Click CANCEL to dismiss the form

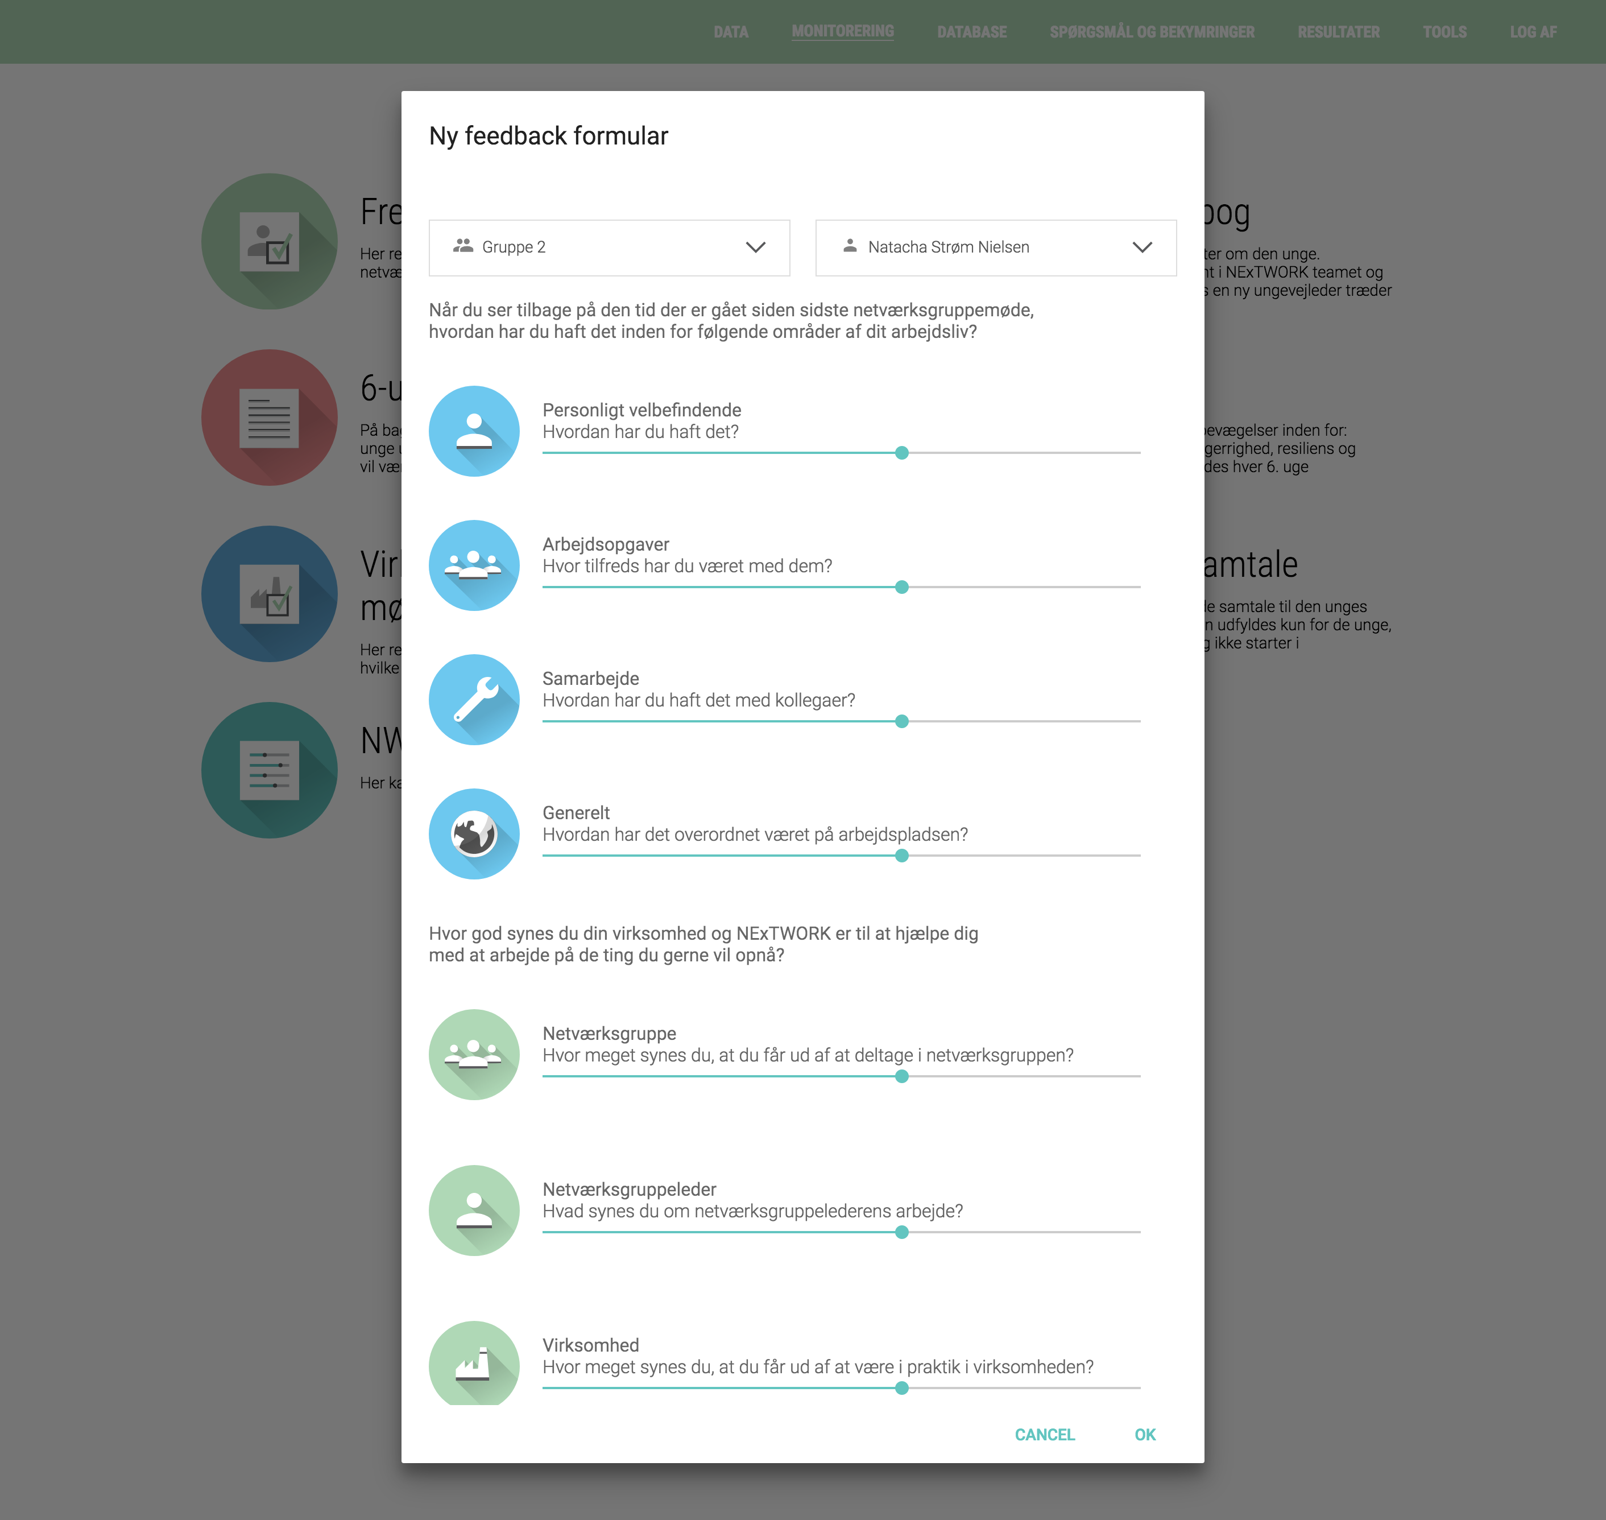coord(1045,1435)
